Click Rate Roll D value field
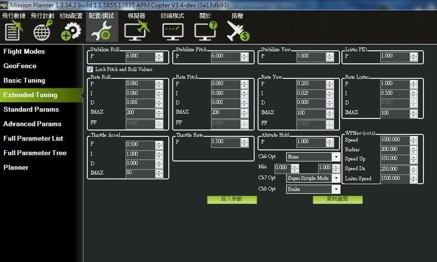This screenshot has height=262, width=437. [140, 103]
